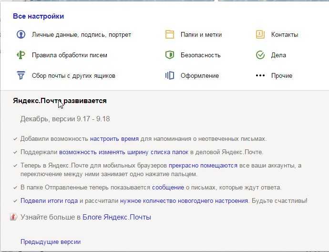Image resolution: width=329 pixels, height=252 pixels.
Task: Open 'Дела' settings
Action: pos(278,55)
